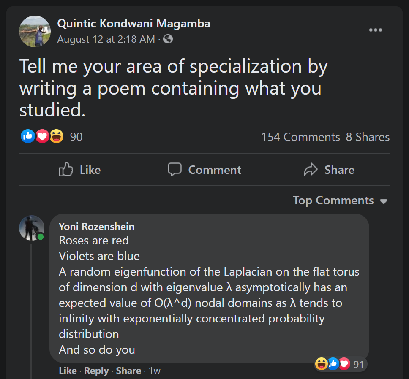Click the laughing Haha reaction icon on post

[x=56, y=136]
